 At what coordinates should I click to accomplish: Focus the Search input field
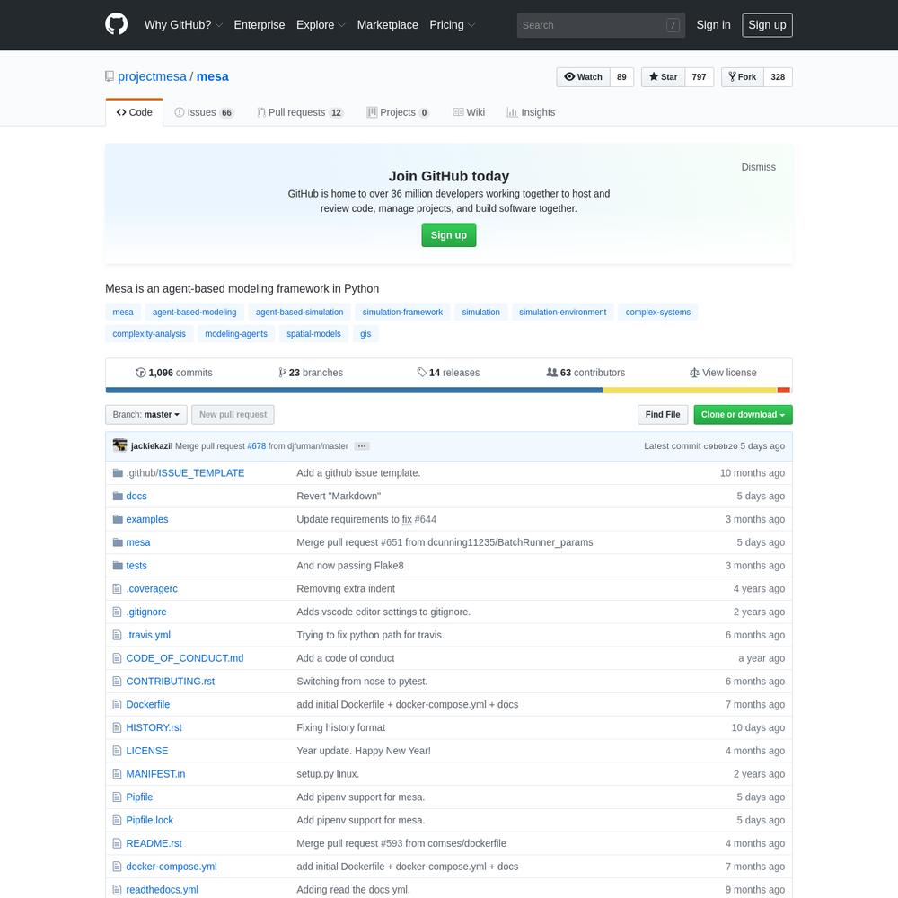coord(601,25)
